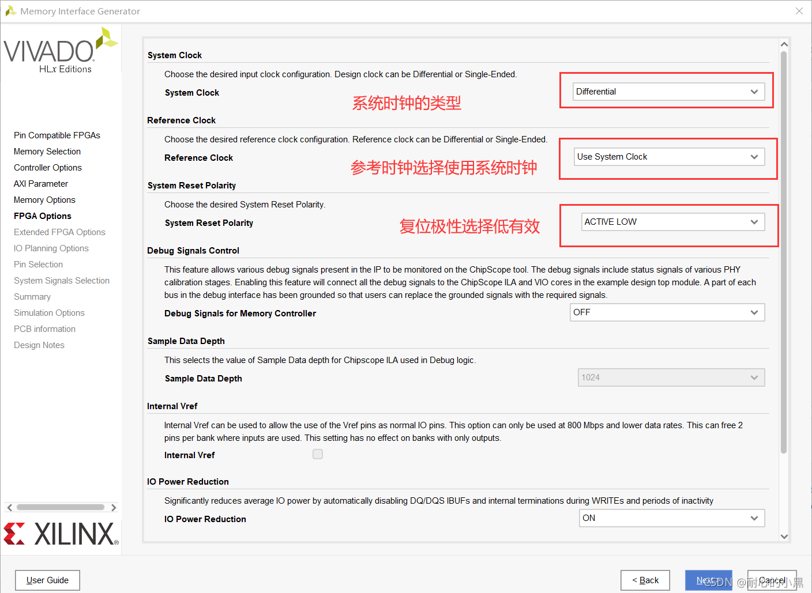Toggle the Internal Vref checkbox
Viewport: 812px width, 593px height.
(x=318, y=454)
